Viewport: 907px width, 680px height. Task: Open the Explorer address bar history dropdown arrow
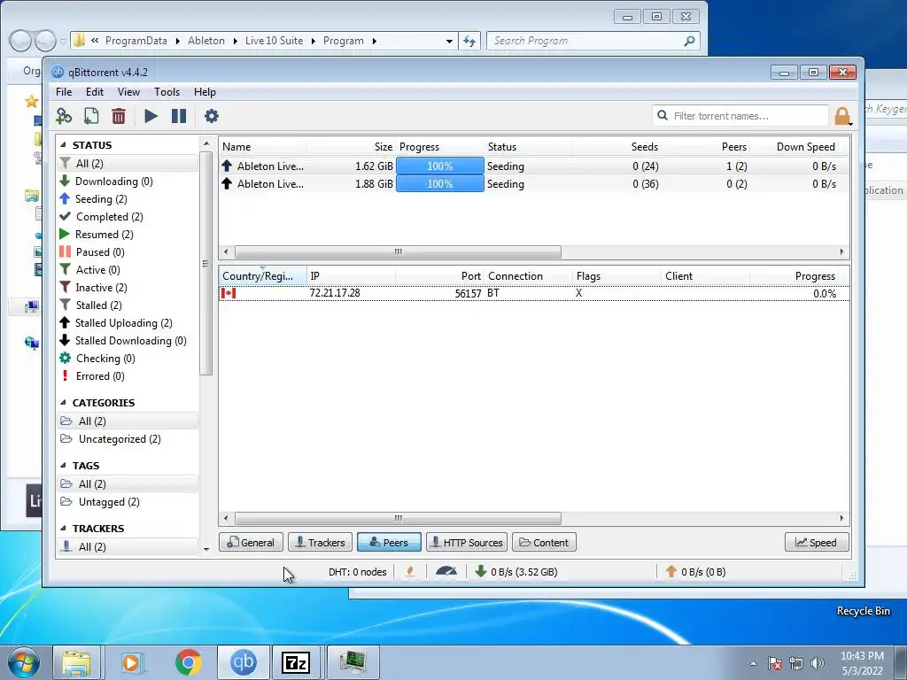click(x=449, y=41)
